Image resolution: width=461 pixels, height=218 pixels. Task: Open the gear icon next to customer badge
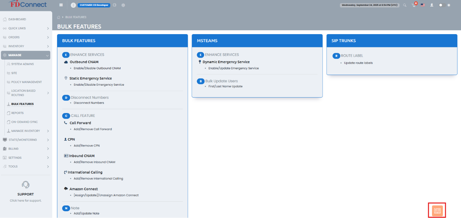coord(123,5)
